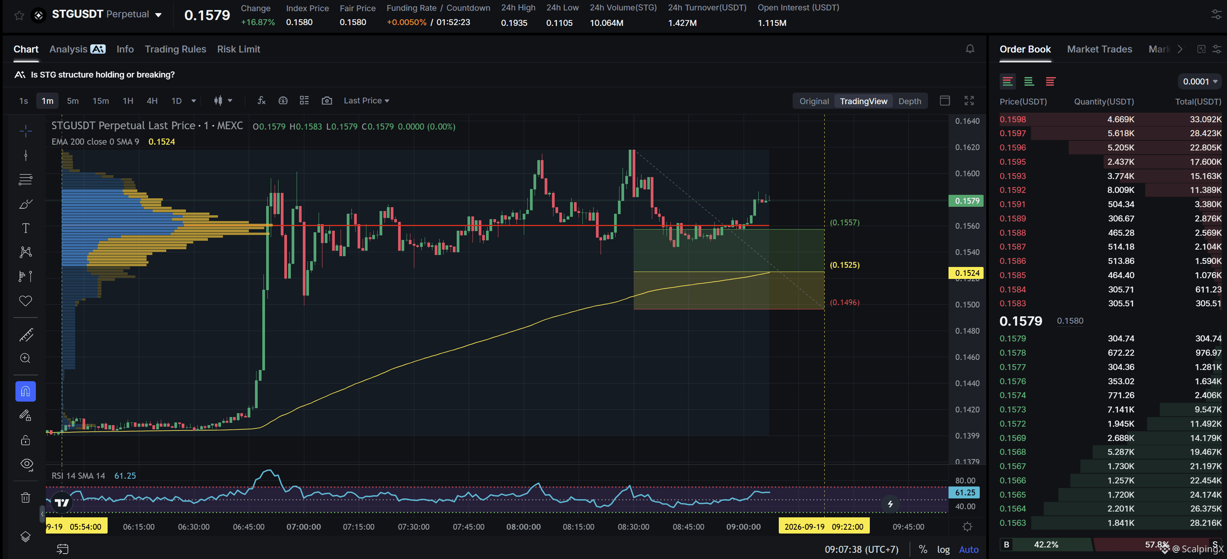Open the brush drawing tool
This screenshot has height=559, width=1227.
(26, 204)
